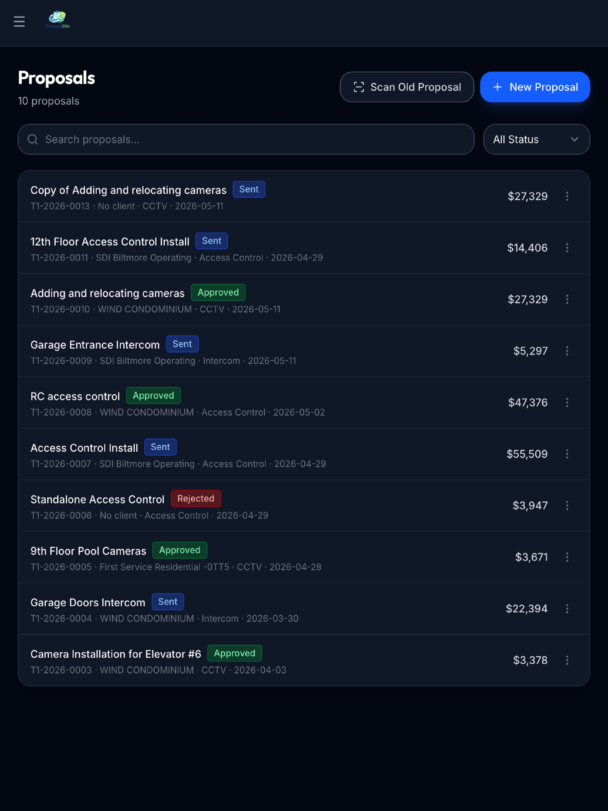Click Approved badge on 9th Floor Pool Cameras
This screenshot has width=608, height=811.
pos(180,550)
